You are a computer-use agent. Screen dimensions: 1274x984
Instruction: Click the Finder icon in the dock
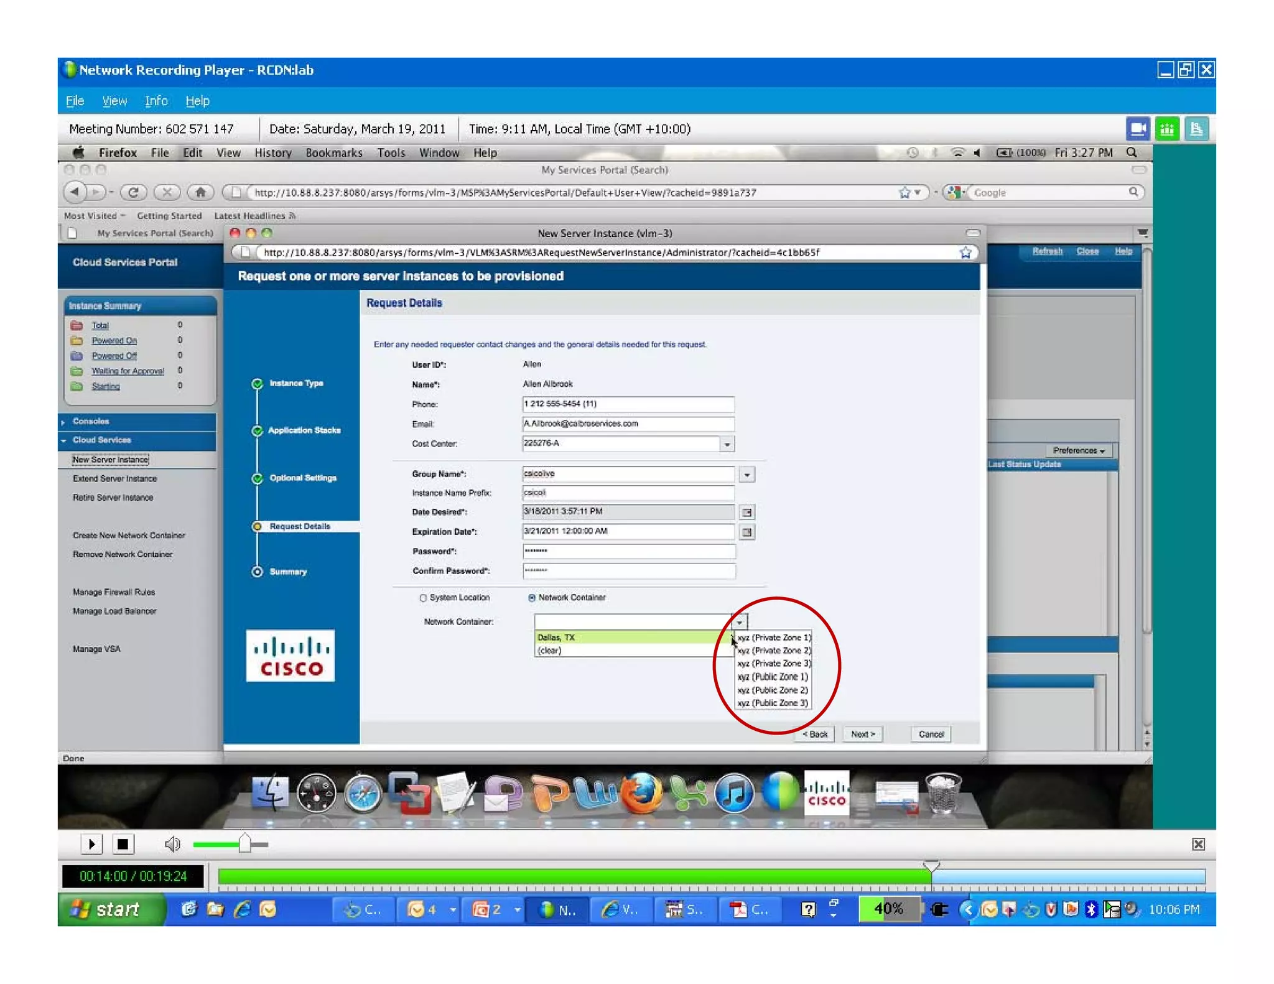coord(270,794)
